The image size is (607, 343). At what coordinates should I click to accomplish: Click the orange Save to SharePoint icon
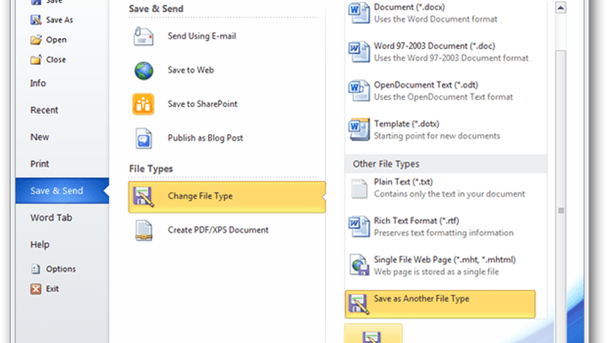(x=144, y=104)
